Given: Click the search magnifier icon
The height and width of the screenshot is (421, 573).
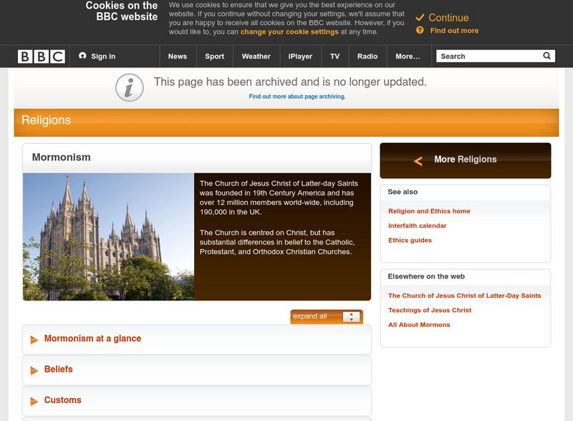Looking at the screenshot, I should coord(546,56).
